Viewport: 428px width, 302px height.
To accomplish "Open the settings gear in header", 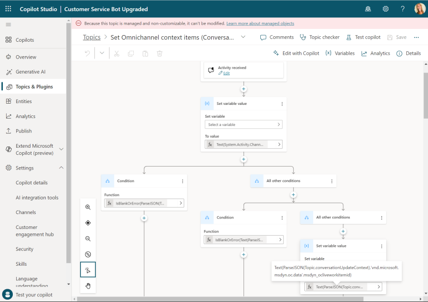I will coord(386,9).
